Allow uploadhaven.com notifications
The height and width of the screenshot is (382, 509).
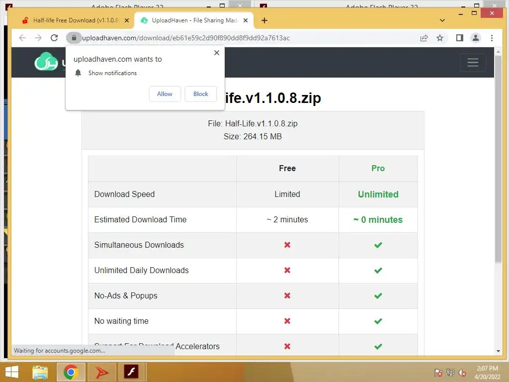tap(165, 94)
